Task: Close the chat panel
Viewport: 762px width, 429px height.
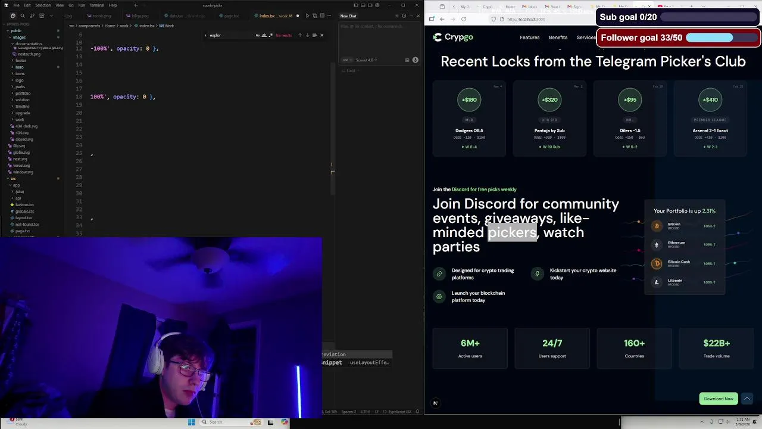Action: [x=419, y=16]
